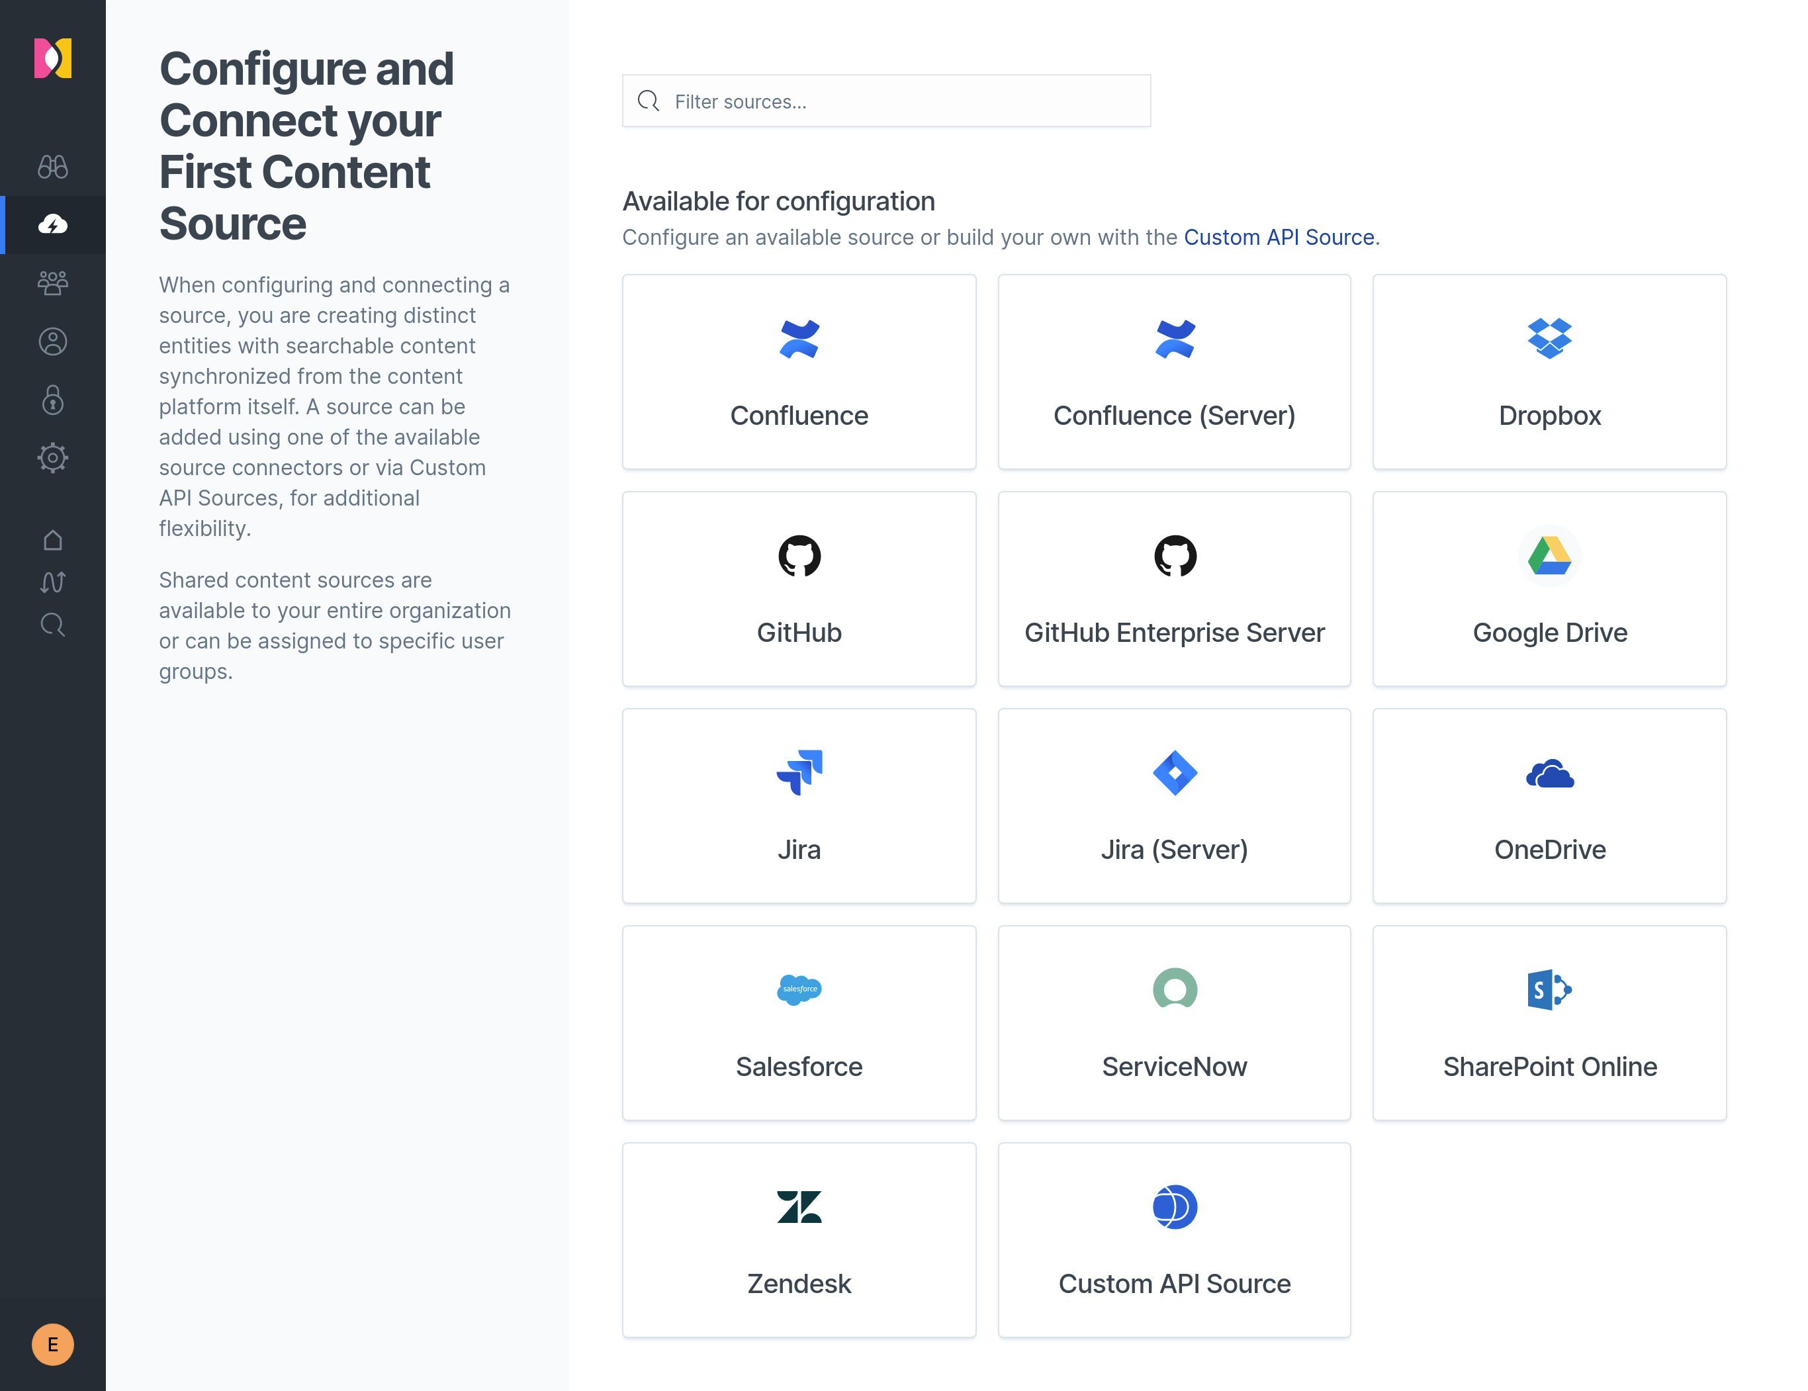Click the ServiceNow logo icon

[1175, 989]
